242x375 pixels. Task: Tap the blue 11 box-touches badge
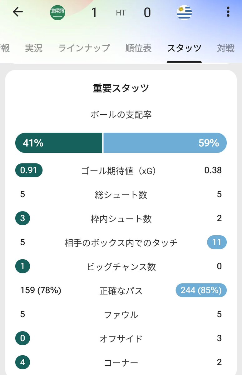[x=217, y=242]
